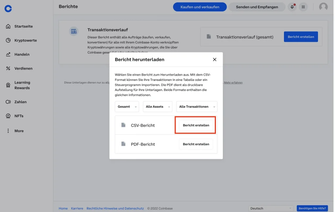The width and height of the screenshot is (335, 212).
Task: Expand the Gesamt time period dropdown
Action: [x=127, y=107]
